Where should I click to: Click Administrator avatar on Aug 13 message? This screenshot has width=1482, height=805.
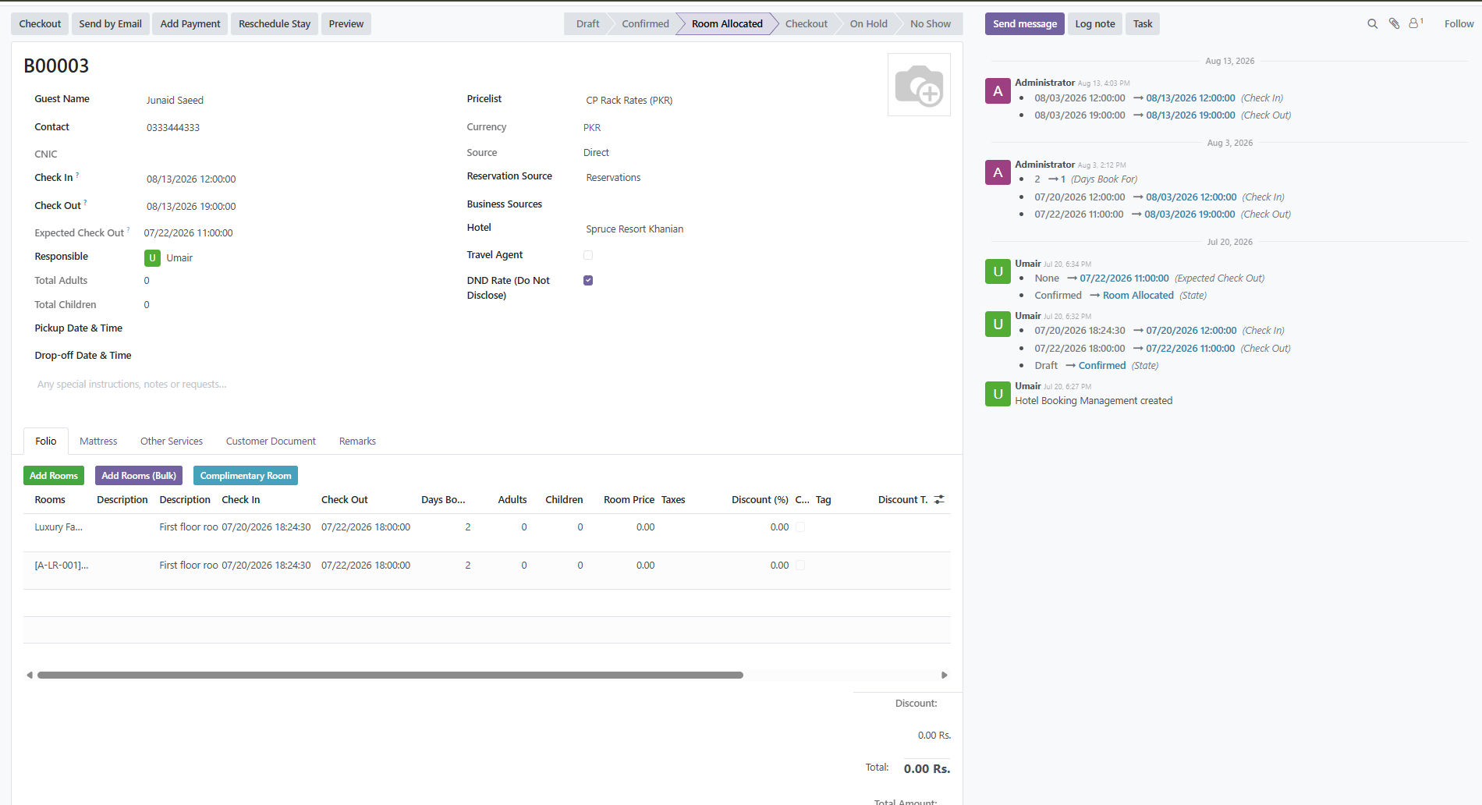coord(998,91)
